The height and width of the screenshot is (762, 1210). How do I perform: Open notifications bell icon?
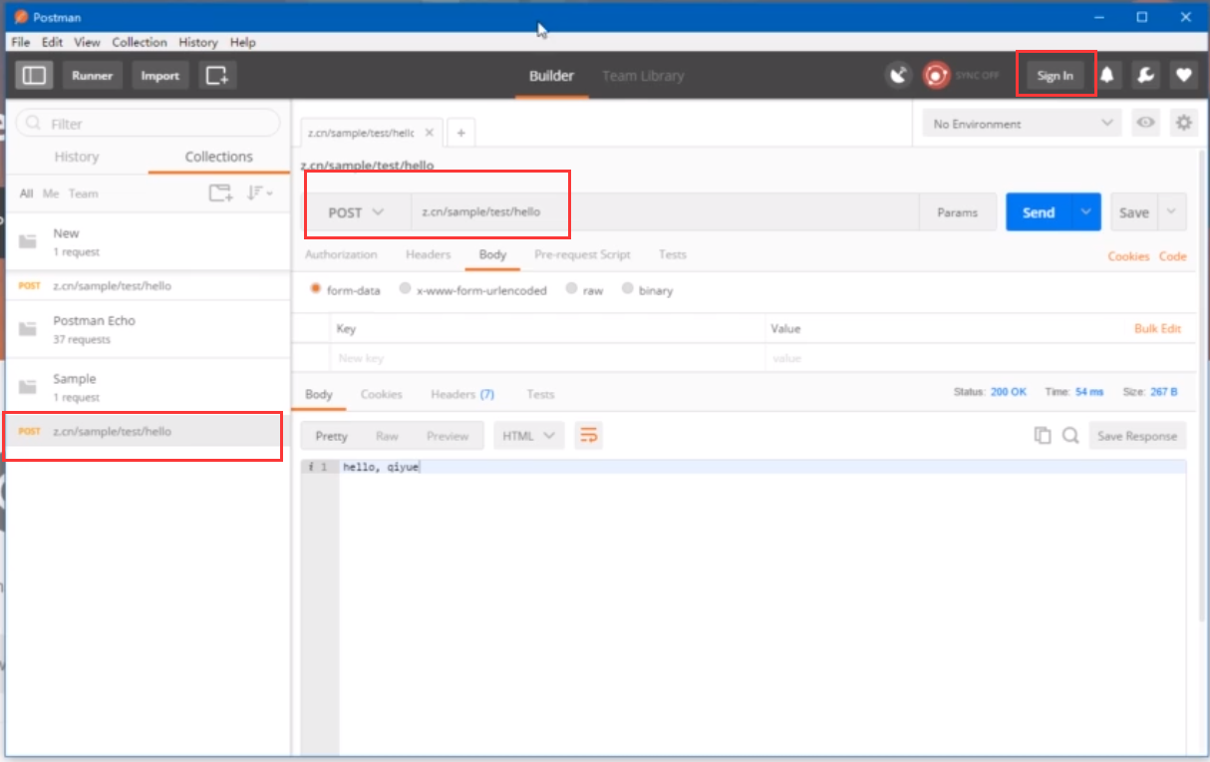1107,75
